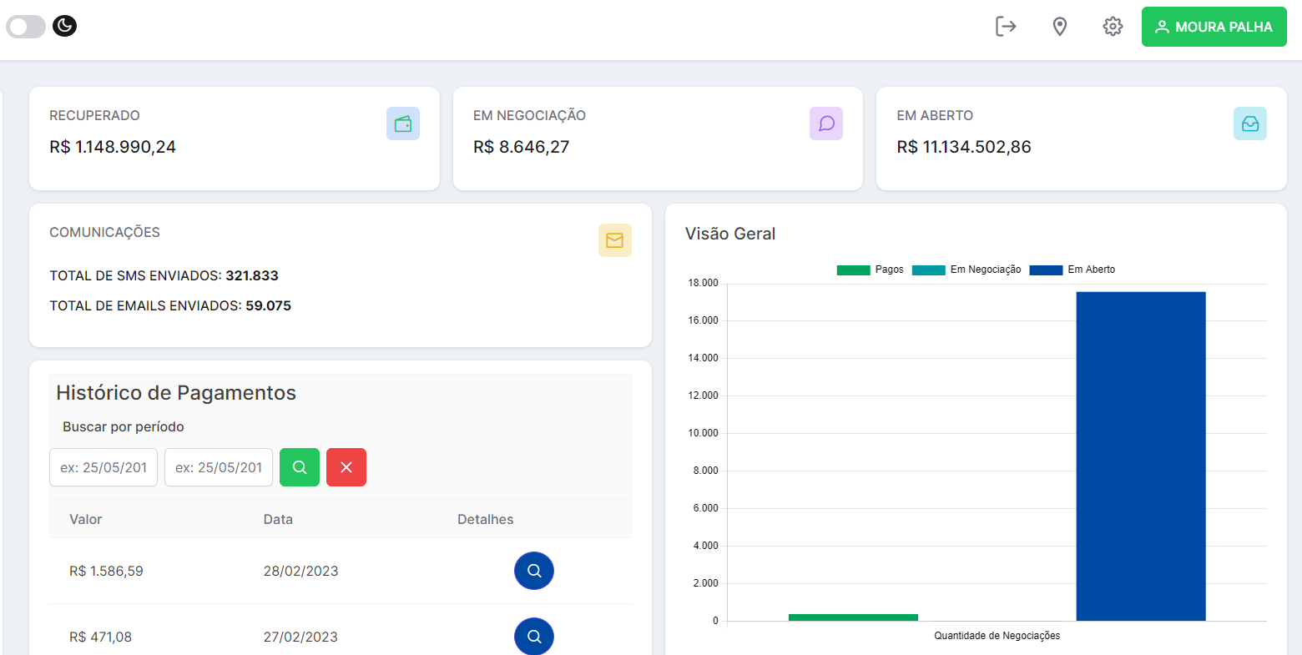Image resolution: width=1302 pixels, height=655 pixels.
Task: View details for the R$ 1.586,59 payment
Action: (534, 571)
